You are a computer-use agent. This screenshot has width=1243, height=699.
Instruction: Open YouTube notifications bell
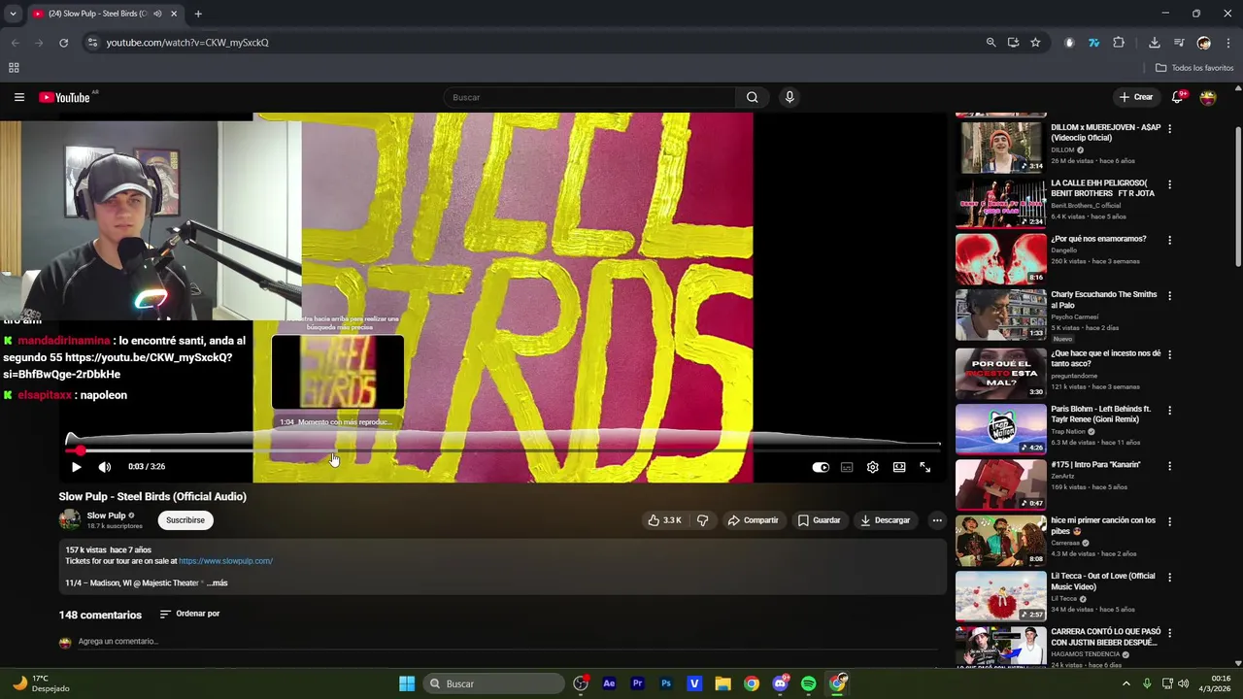click(1177, 97)
